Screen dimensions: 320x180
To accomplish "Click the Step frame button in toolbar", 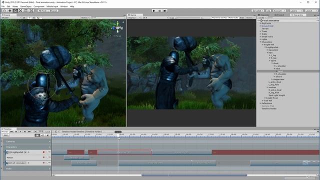I will tap(165, 10).
